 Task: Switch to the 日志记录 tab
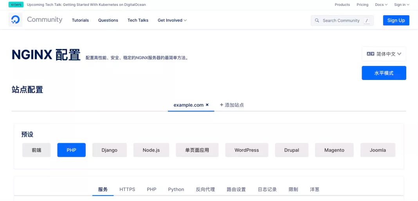pos(267,189)
